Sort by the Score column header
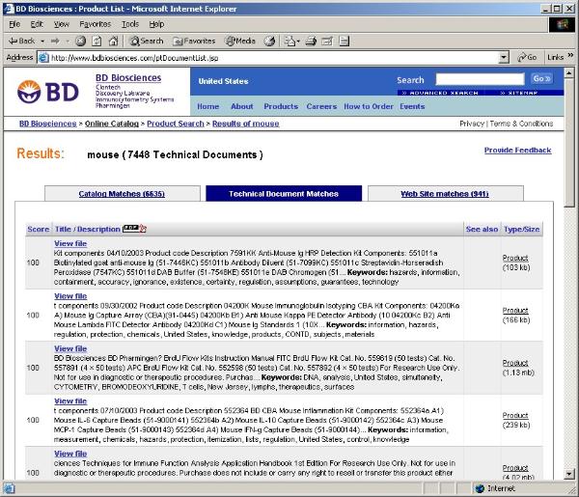 (38, 230)
